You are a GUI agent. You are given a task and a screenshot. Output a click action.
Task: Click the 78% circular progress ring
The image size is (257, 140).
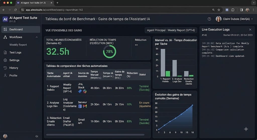click(x=109, y=52)
